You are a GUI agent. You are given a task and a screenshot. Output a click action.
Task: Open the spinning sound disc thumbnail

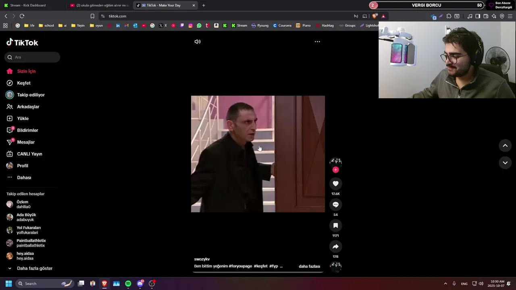point(335,267)
